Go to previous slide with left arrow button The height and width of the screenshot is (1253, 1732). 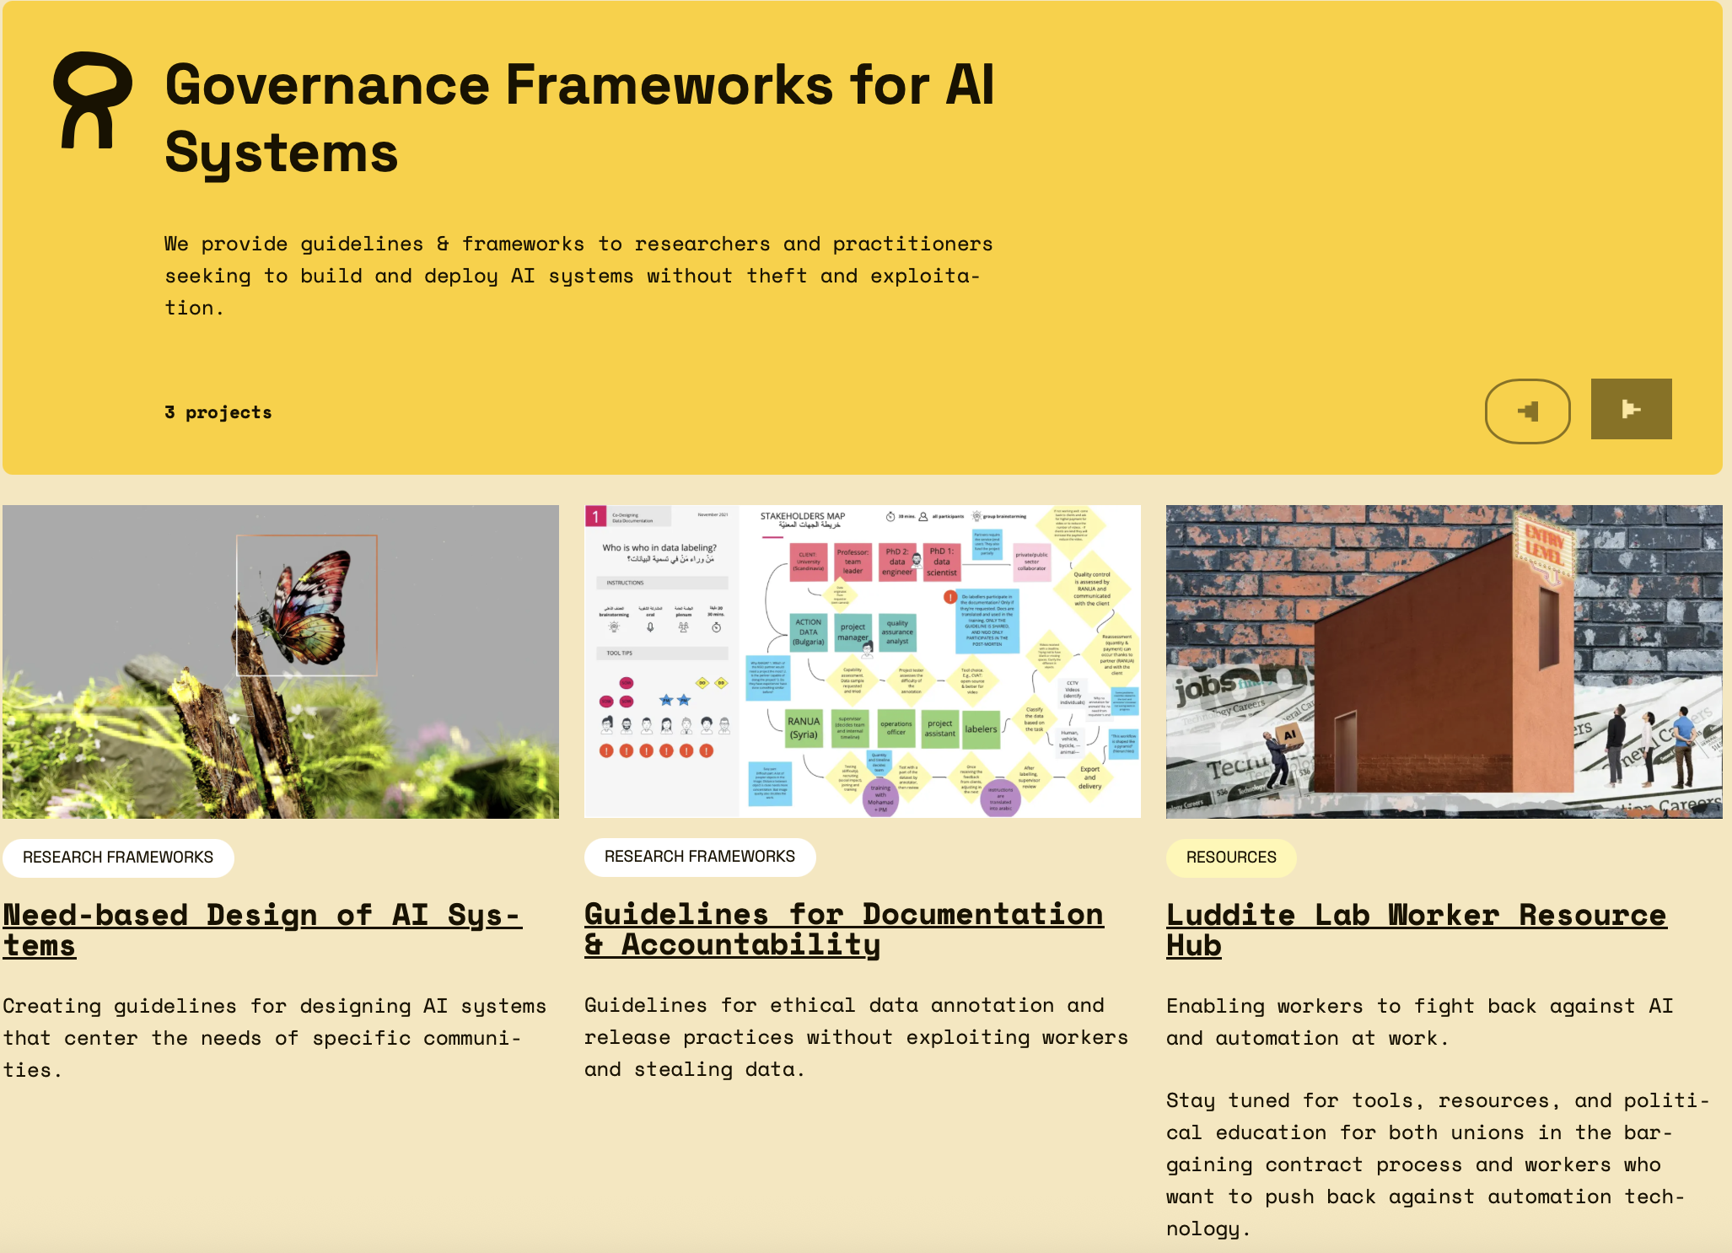[1527, 411]
